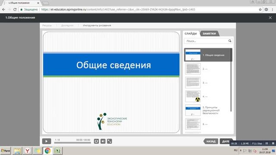
Task: Click the Экологические технологии Education logo
Action: (x=112, y=121)
